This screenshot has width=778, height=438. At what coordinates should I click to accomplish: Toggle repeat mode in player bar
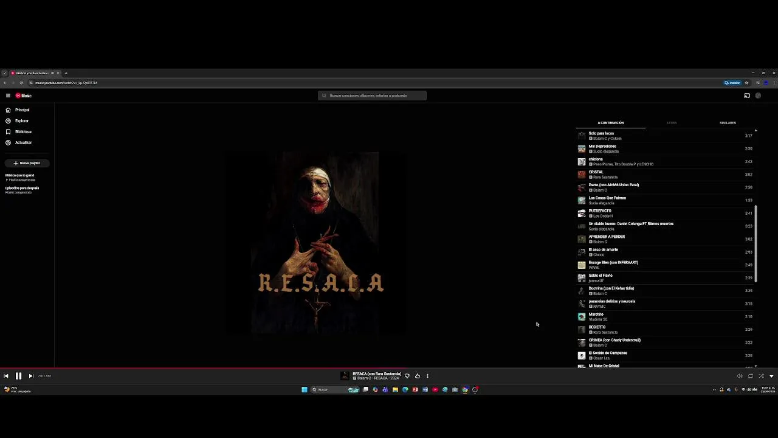751,376
